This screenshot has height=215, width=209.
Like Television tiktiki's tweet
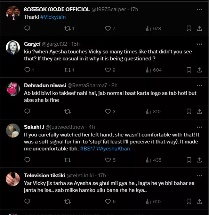point(108,201)
